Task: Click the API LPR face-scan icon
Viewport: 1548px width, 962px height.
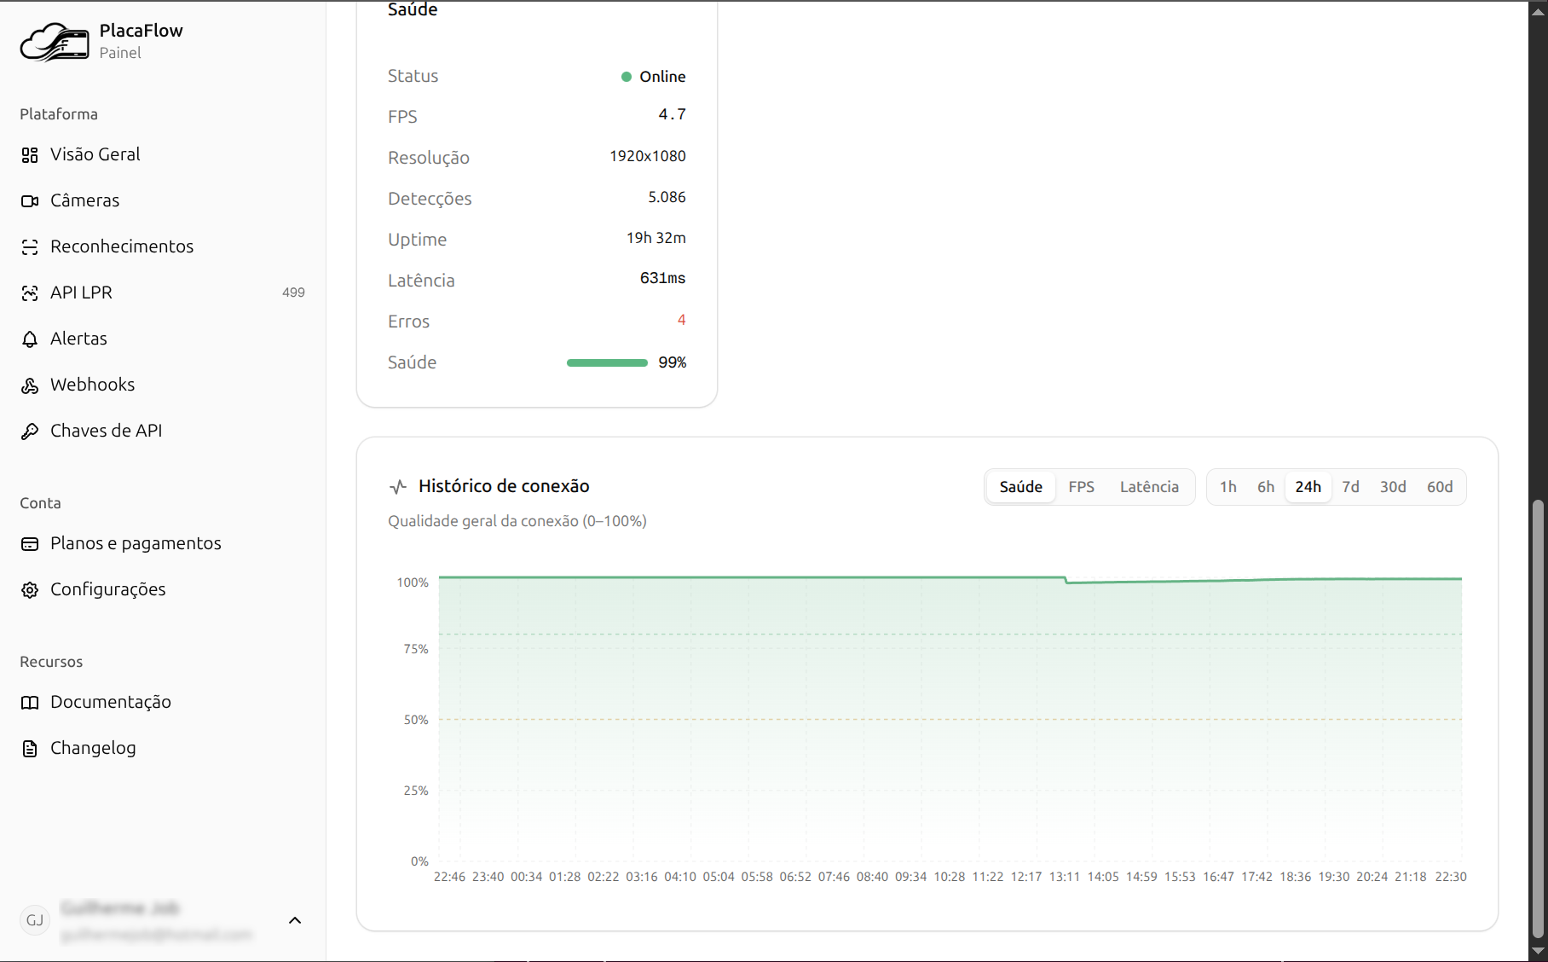Action: [30, 293]
